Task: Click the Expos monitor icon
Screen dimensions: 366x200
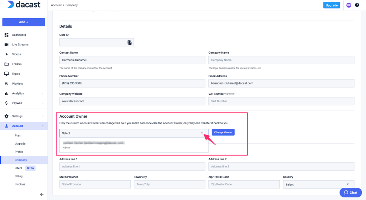Action: point(6,74)
